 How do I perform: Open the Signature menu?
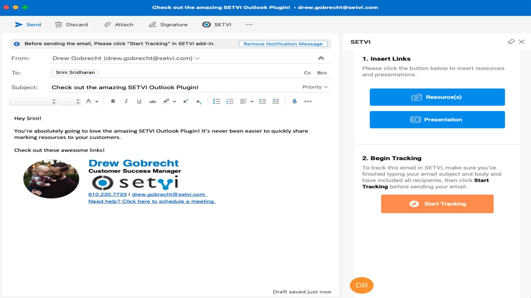pyautogui.click(x=168, y=24)
